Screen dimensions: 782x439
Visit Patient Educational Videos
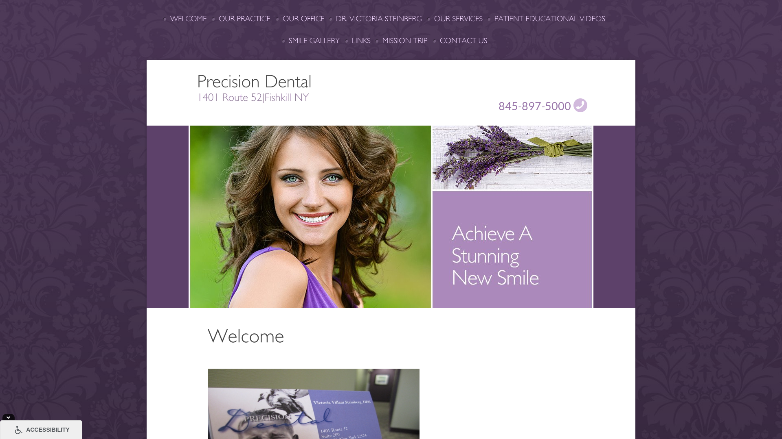tap(549, 19)
